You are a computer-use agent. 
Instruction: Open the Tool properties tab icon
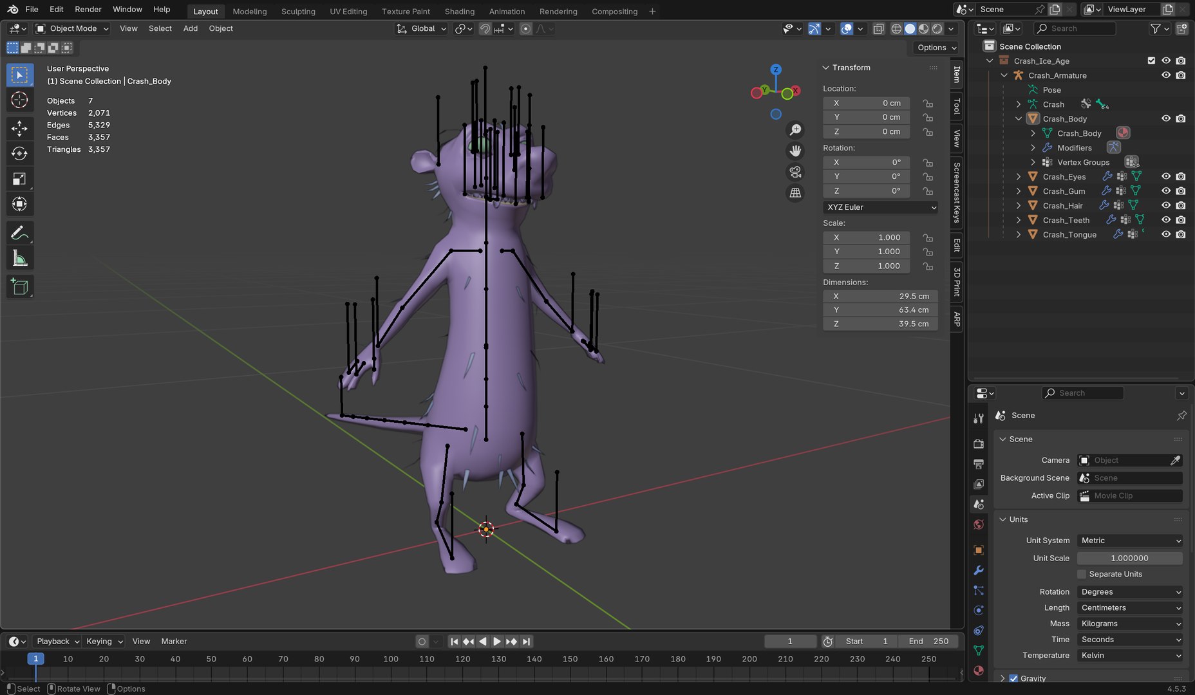coord(979,418)
